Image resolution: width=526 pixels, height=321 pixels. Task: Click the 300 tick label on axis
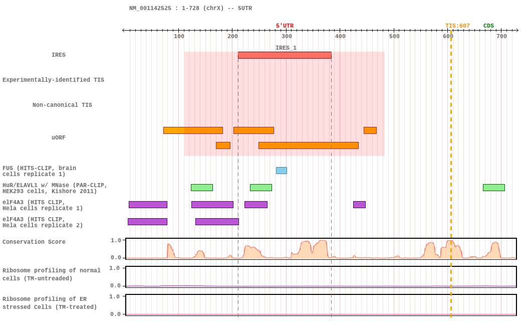coord(287,36)
